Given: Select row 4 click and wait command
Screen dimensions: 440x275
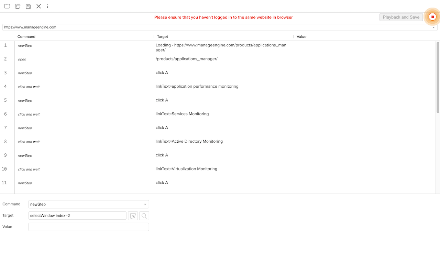Looking at the screenshot, I should point(29,87).
